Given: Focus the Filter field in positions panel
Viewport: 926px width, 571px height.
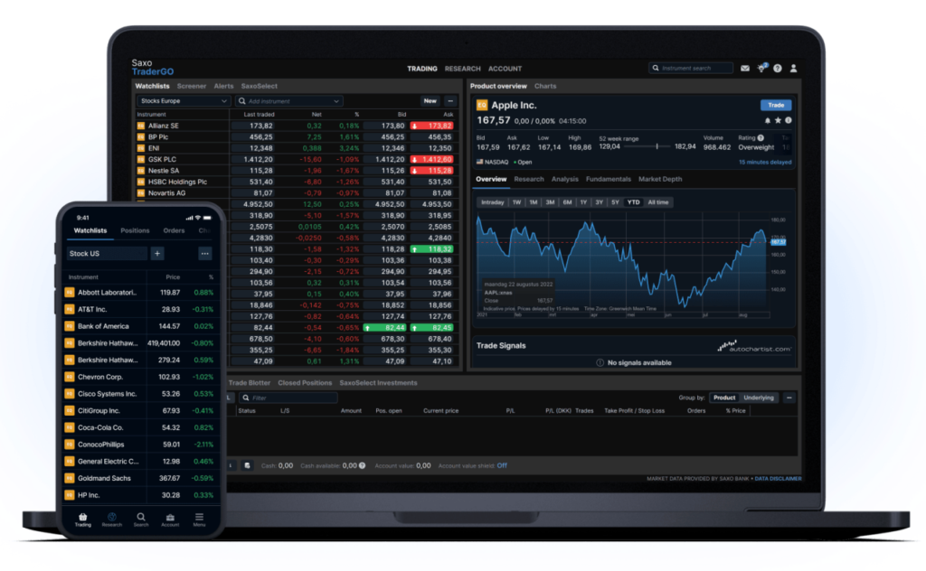Looking at the screenshot, I should (288, 398).
